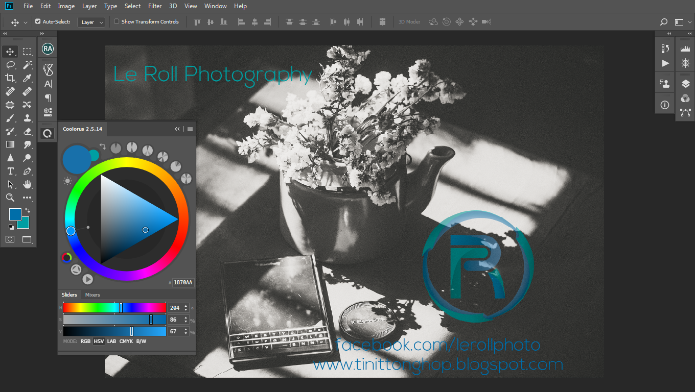695x392 pixels.
Task: Open the History panel icon
Action: tap(665, 49)
